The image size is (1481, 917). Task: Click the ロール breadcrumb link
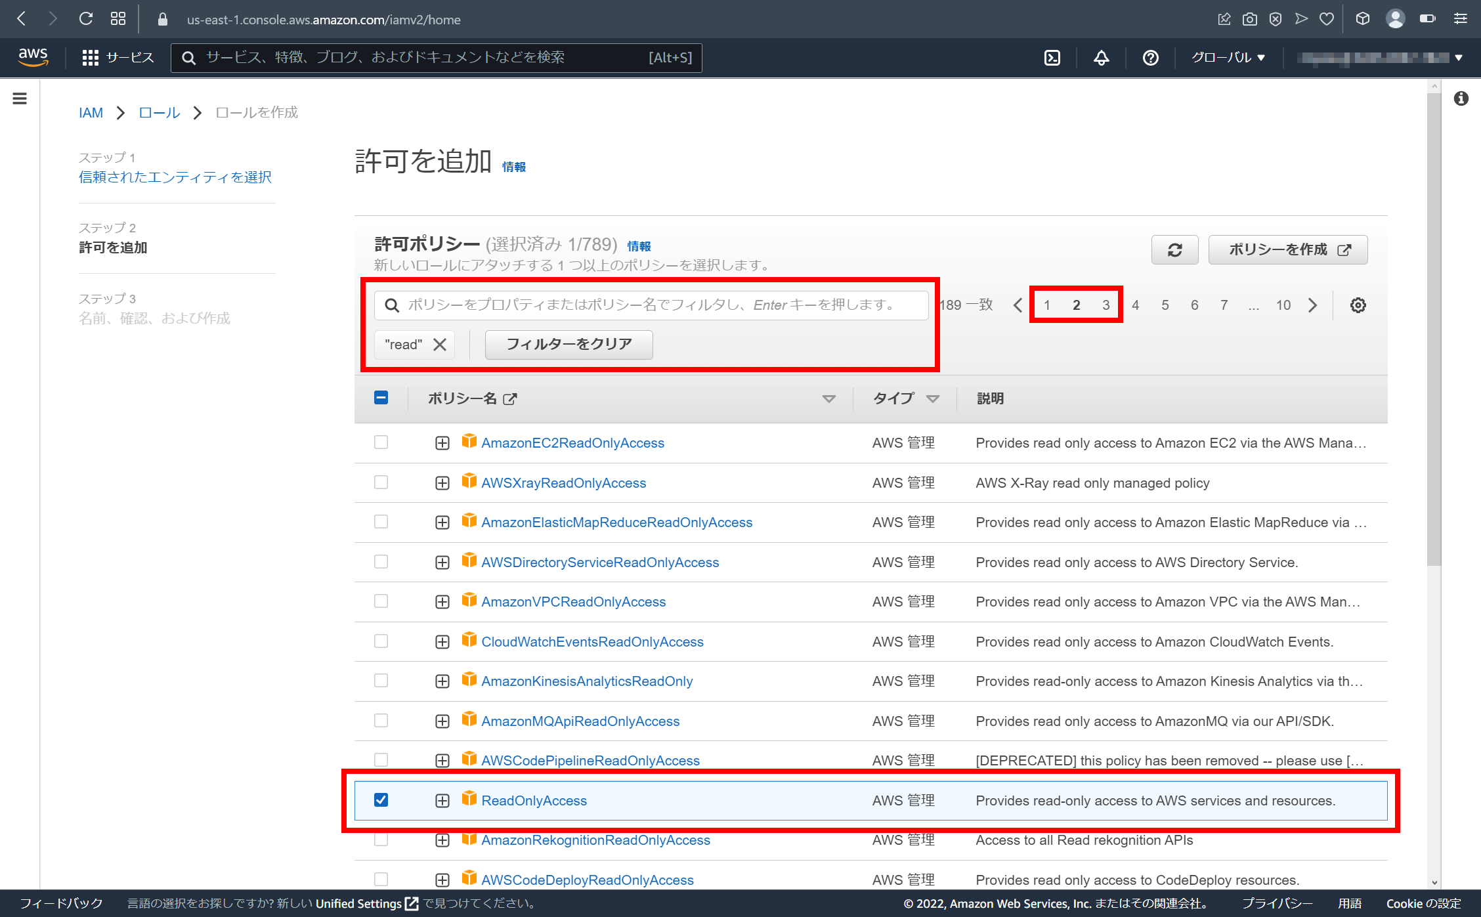(160, 113)
